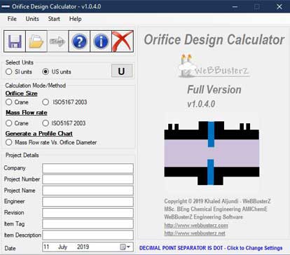Choose ISO5167 2003 under Mass Flow rate
The image size is (290, 255).
(46, 123)
